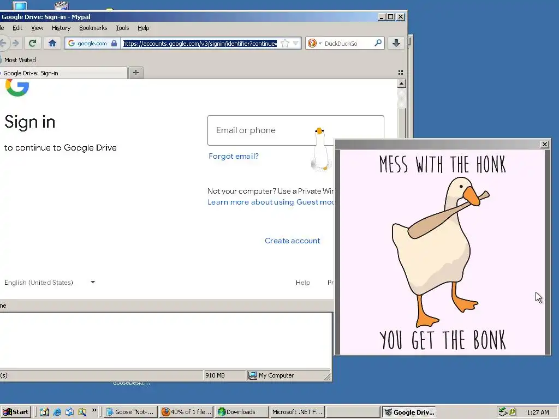Click the Google G logo

(x=17, y=87)
